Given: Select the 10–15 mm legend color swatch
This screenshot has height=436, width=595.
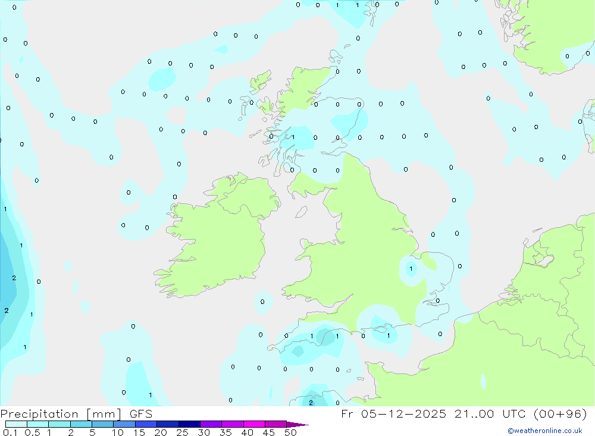Looking at the screenshot, I should coord(124,424).
